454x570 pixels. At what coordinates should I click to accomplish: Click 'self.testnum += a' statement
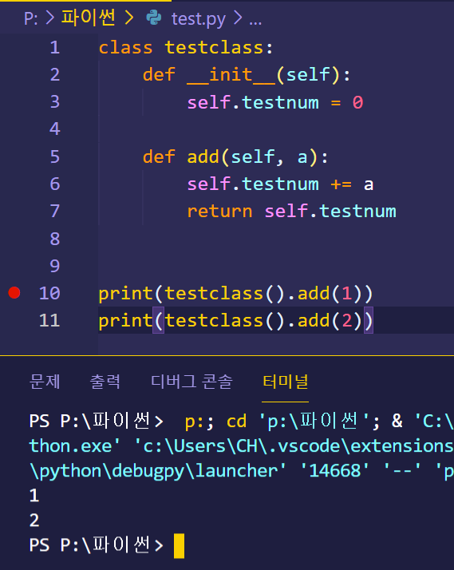click(280, 184)
